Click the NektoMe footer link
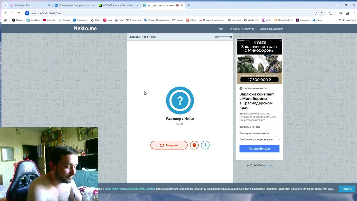Image resolution: width=357 pixels, height=201 pixels. (267, 166)
